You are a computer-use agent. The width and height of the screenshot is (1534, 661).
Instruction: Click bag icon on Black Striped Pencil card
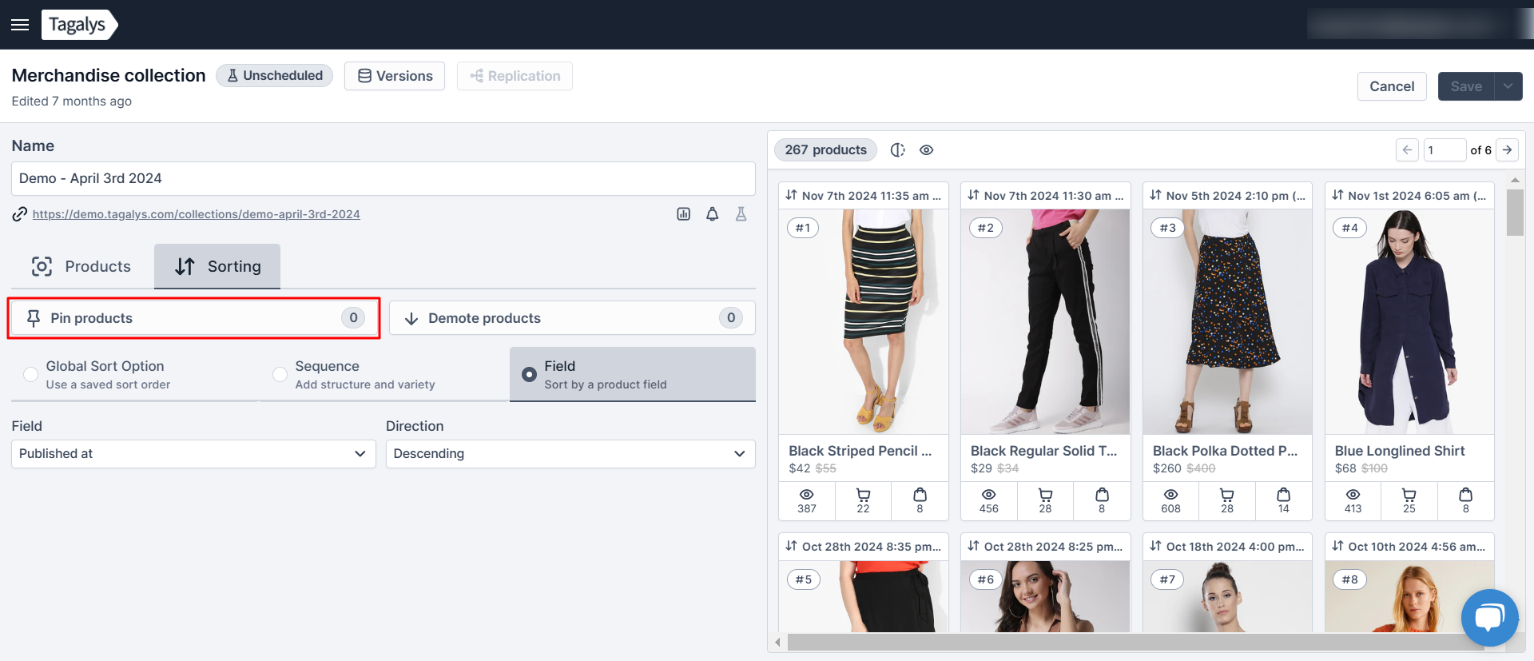click(x=920, y=495)
